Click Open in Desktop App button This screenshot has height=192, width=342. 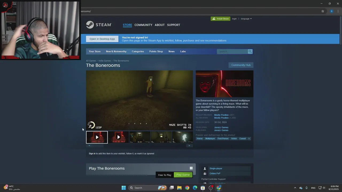102,39
